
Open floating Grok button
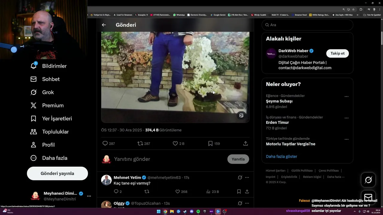[x=368, y=180]
